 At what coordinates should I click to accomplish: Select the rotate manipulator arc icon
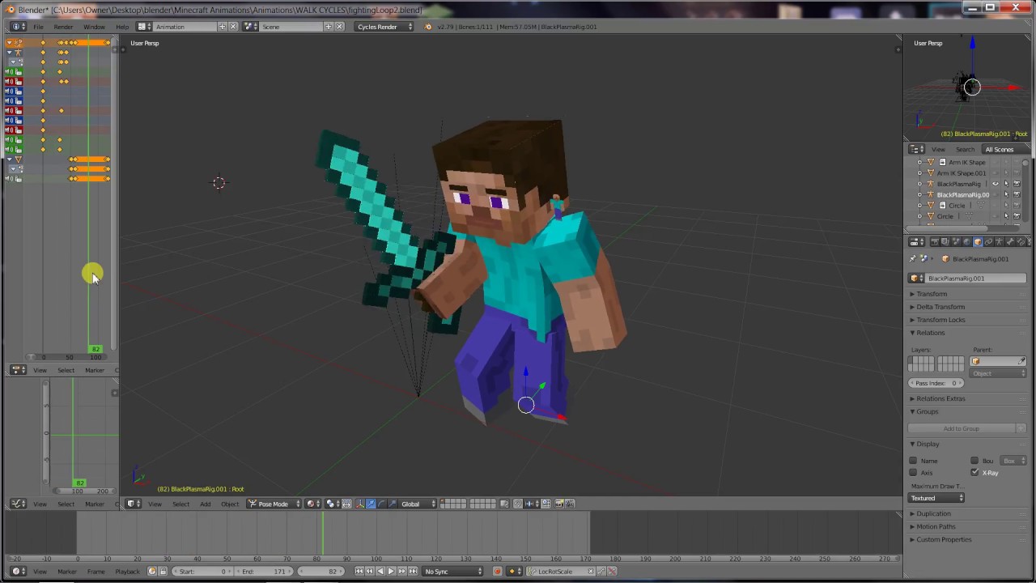382,504
